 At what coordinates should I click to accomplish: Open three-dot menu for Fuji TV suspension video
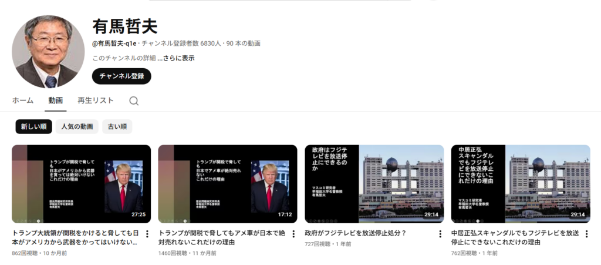point(440,234)
